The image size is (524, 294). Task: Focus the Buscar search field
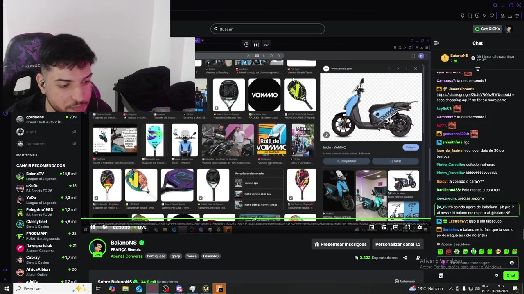(268, 29)
